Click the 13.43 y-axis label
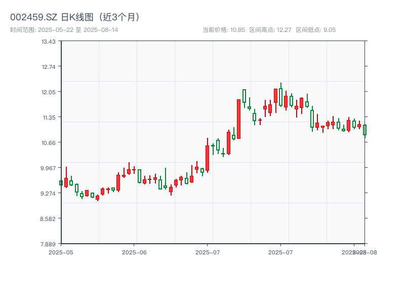The height and width of the screenshot is (304, 405). click(x=49, y=42)
